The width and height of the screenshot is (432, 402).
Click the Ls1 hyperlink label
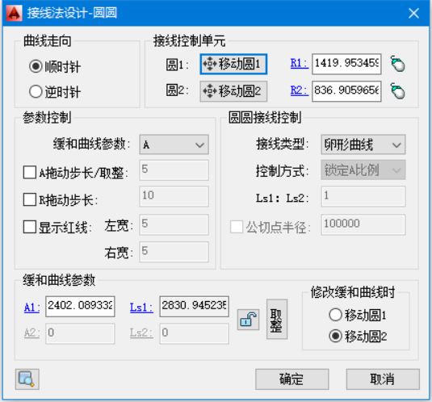click(141, 307)
